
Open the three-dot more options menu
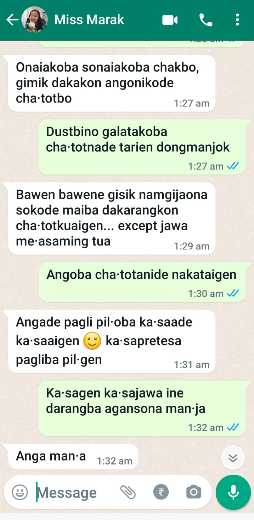tap(237, 20)
